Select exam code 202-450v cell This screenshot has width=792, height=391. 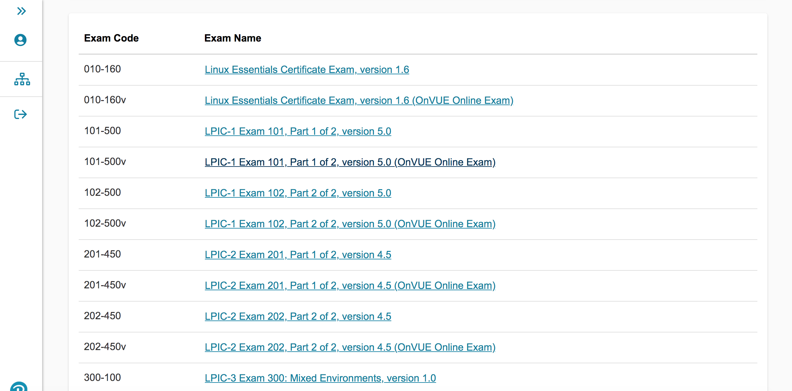[105, 347]
